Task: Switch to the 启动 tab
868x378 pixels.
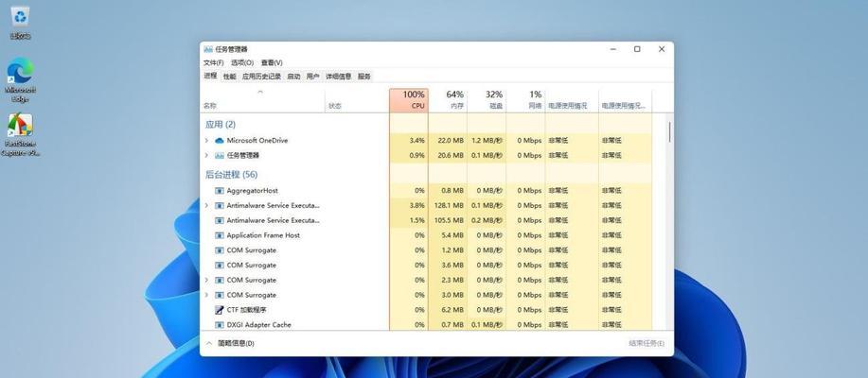Action: pos(294,77)
